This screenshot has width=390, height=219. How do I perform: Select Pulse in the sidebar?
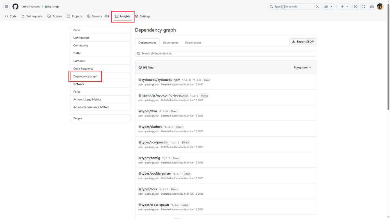coord(100,30)
